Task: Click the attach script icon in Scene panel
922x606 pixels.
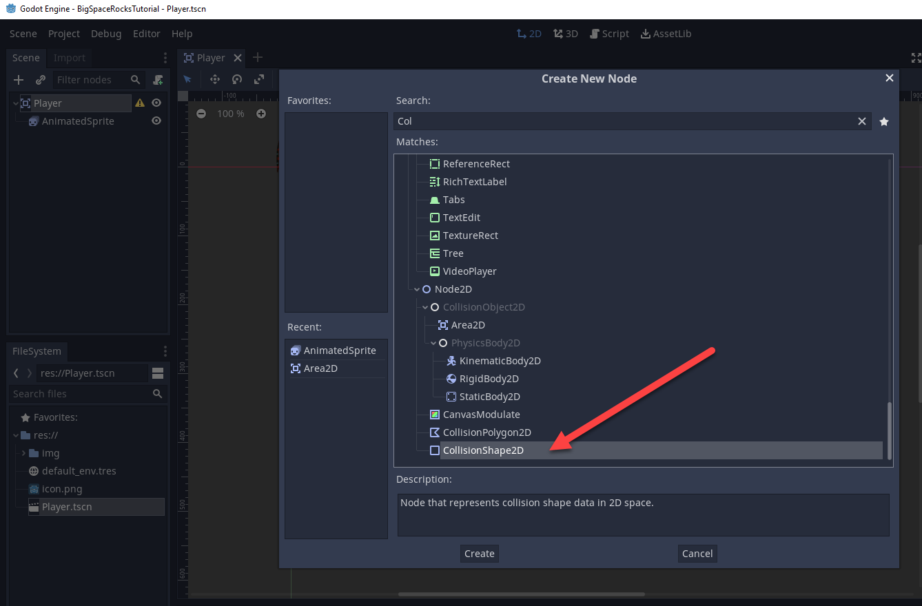Action: (158, 80)
